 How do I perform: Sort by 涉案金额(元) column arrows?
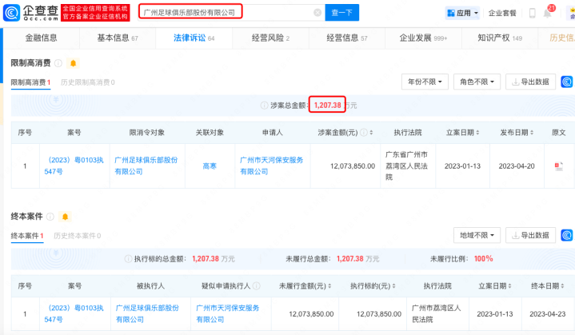pos(371,133)
